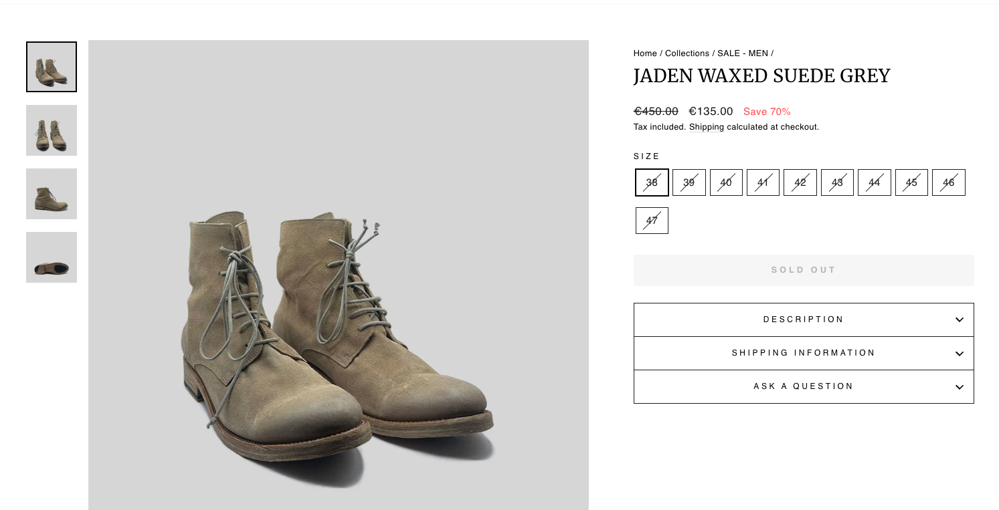Expand the Description section
The height and width of the screenshot is (510, 999).
click(804, 320)
